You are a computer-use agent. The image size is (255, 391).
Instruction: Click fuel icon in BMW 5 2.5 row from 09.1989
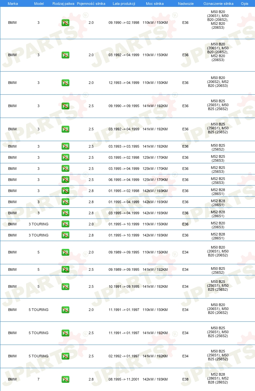pyautogui.click(x=66, y=269)
